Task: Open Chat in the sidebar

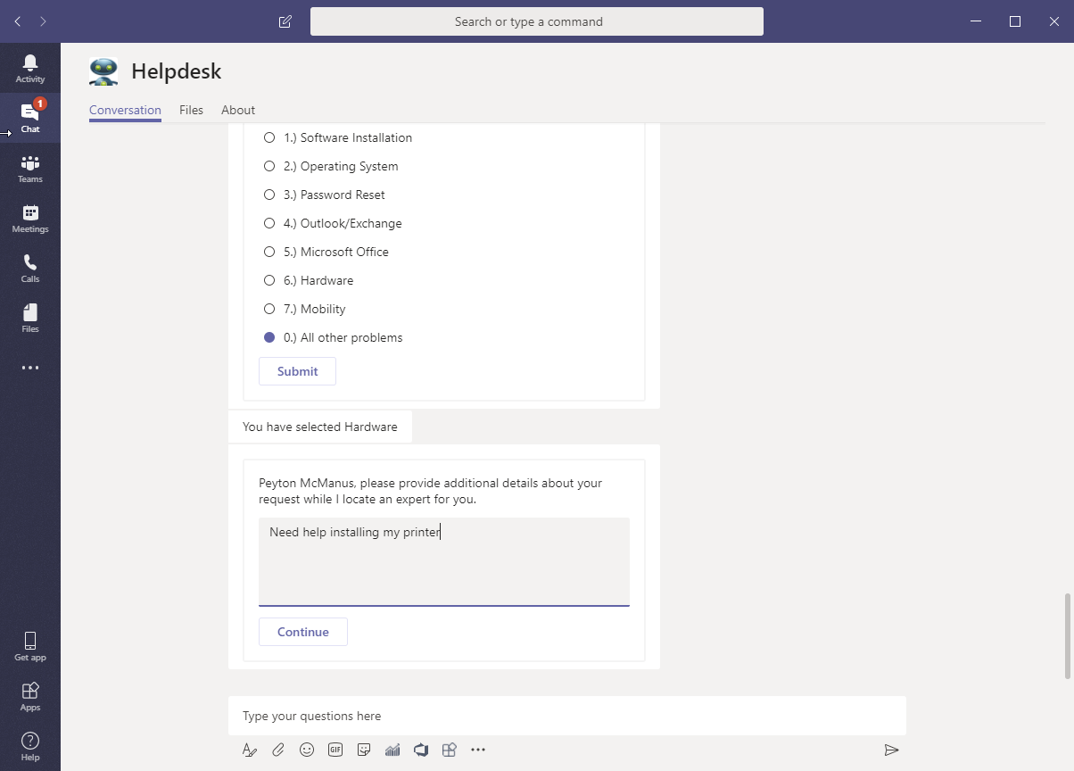Action: pyautogui.click(x=30, y=118)
